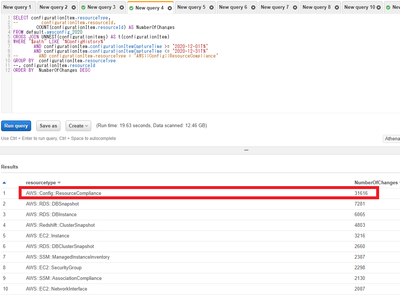Click green success check on New query 4
This screenshot has width=400, height=296.
[131, 8]
